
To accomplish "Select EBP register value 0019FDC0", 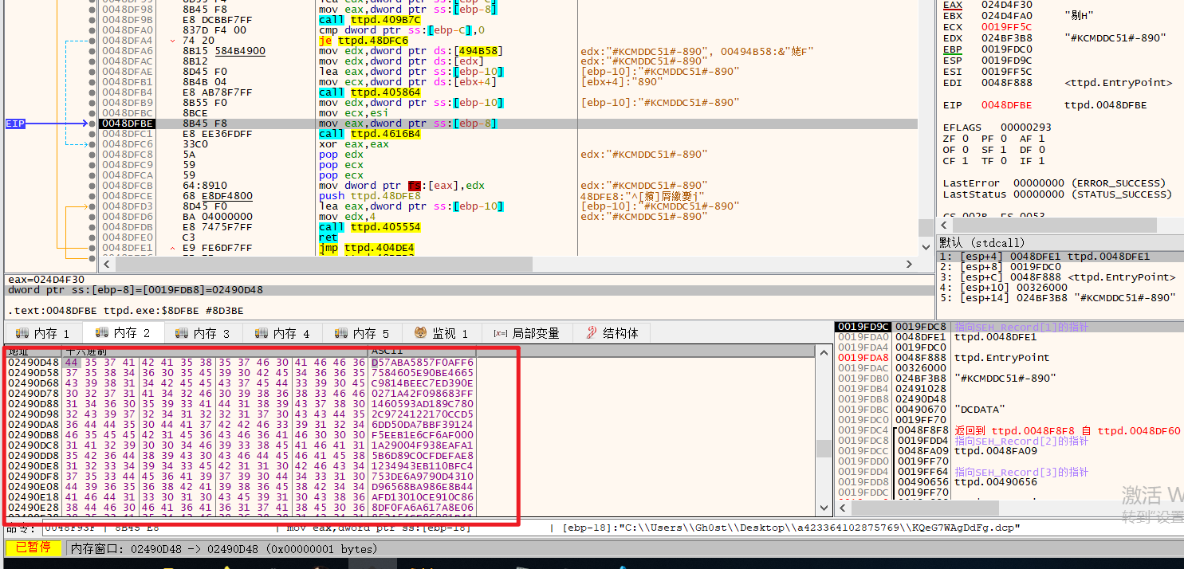I will (x=1007, y=49).
